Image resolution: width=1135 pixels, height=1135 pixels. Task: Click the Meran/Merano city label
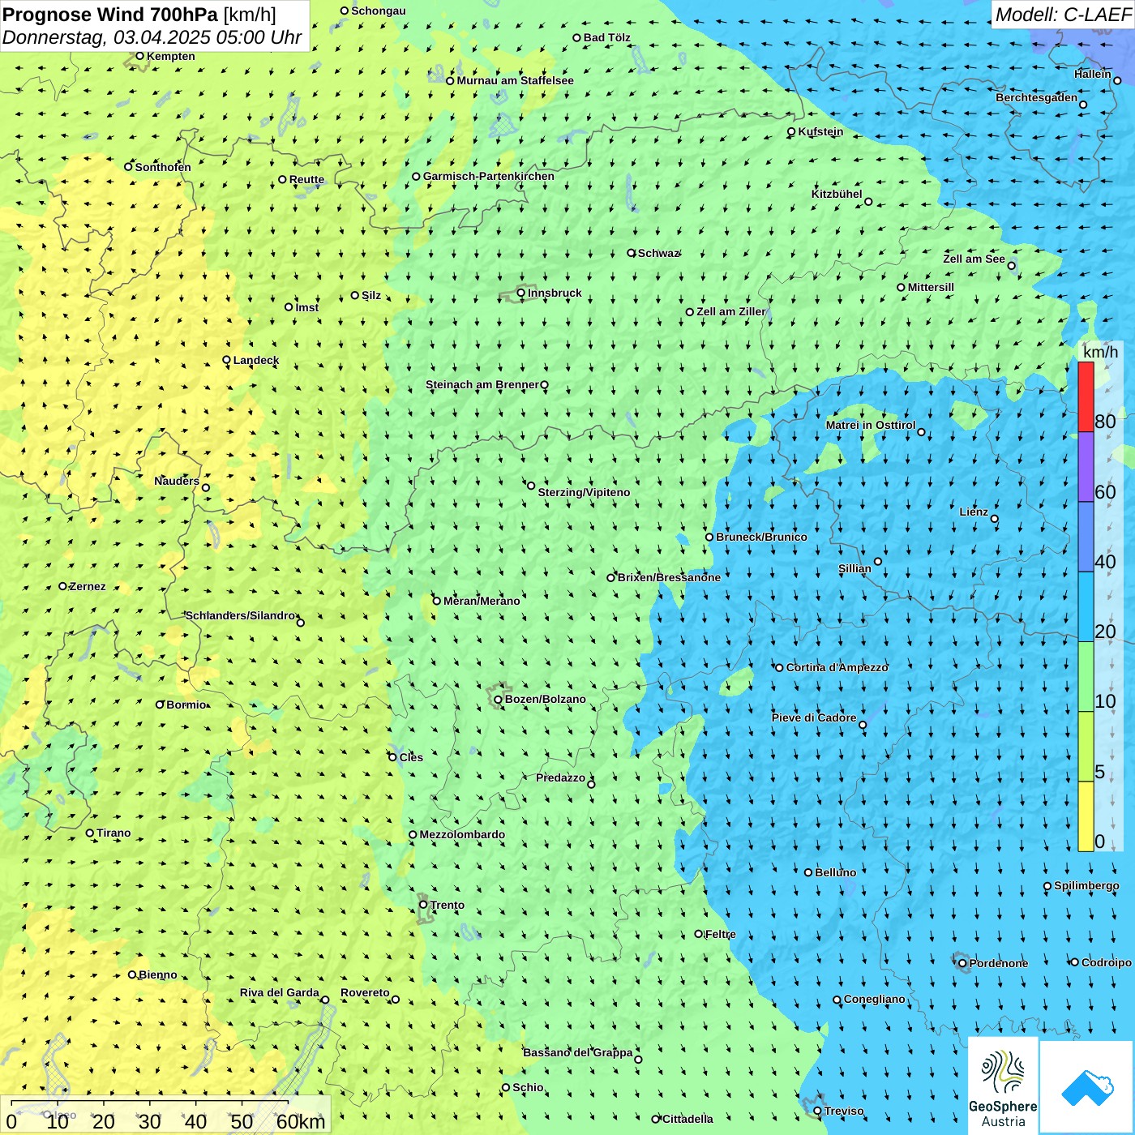[x=482, y=601]
